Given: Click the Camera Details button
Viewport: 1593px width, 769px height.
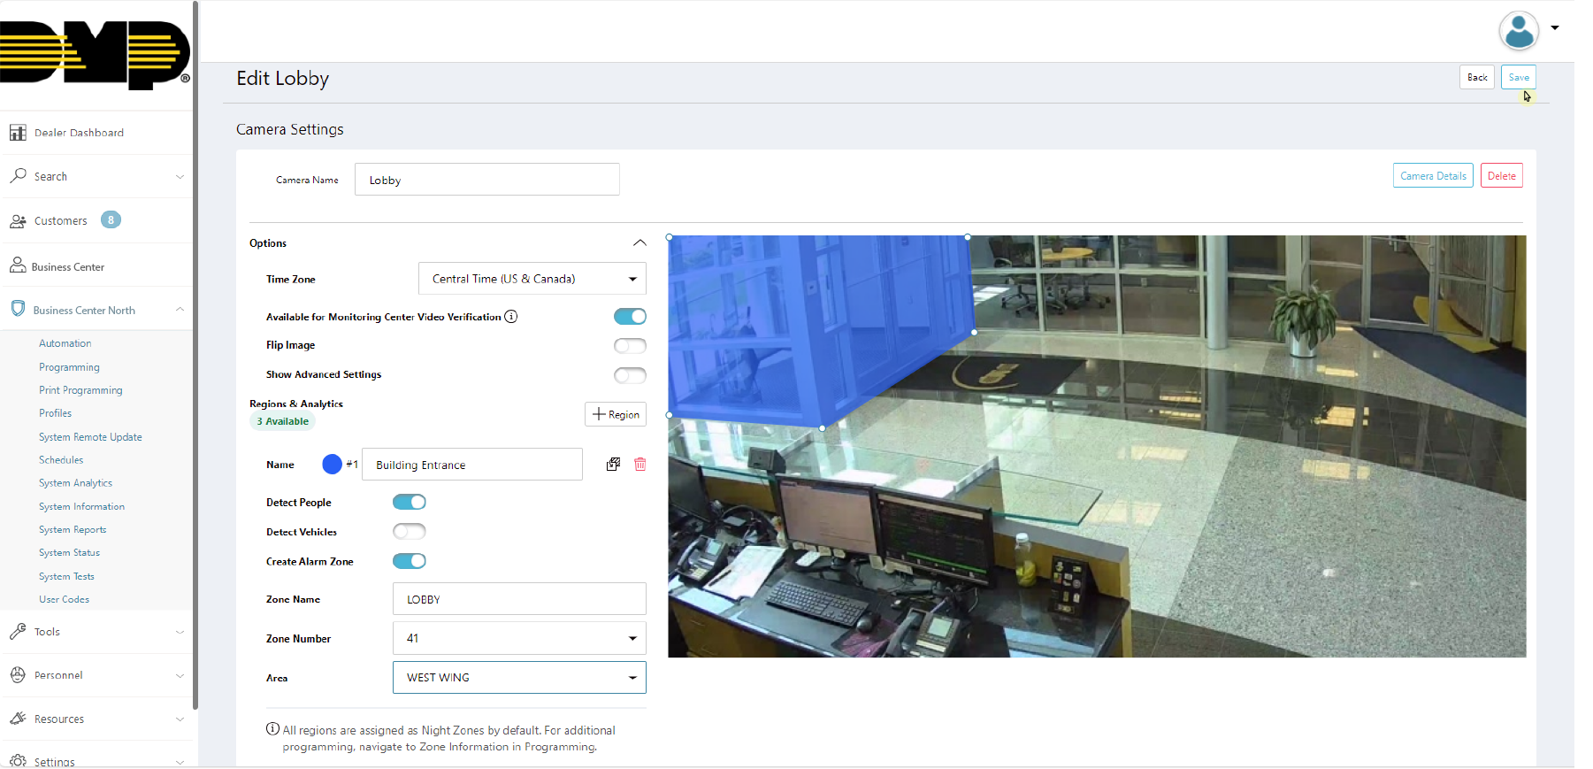Looking at the screenshot, I should point(1433,176).
